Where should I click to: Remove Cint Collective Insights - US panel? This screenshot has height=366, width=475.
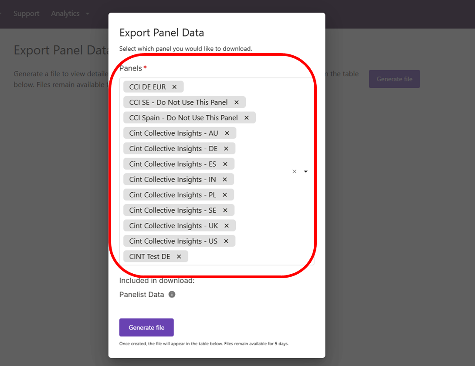tap(226, 241)
